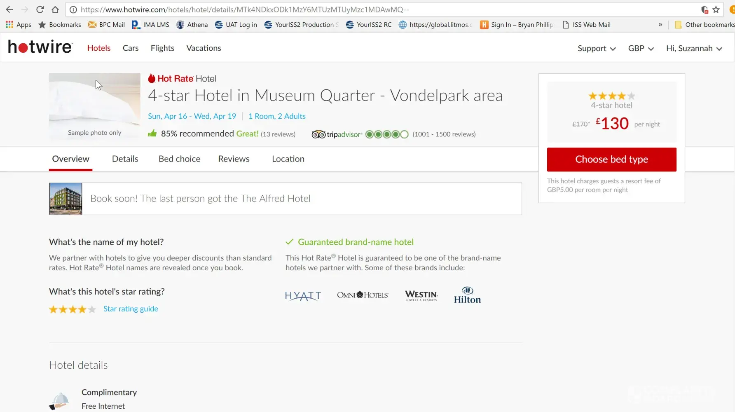This screenshot has width=735, height=412.
Task: Open the Star rating guide link
Action: (x=131, y=309)
